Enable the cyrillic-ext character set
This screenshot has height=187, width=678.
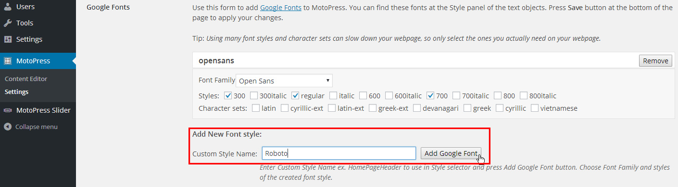pyautogui.click(x=285, y=108)
